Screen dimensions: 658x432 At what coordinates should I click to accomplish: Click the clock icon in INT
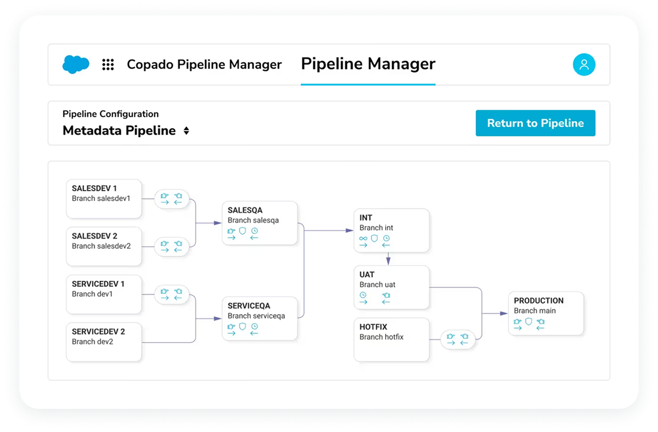[386, 239]
